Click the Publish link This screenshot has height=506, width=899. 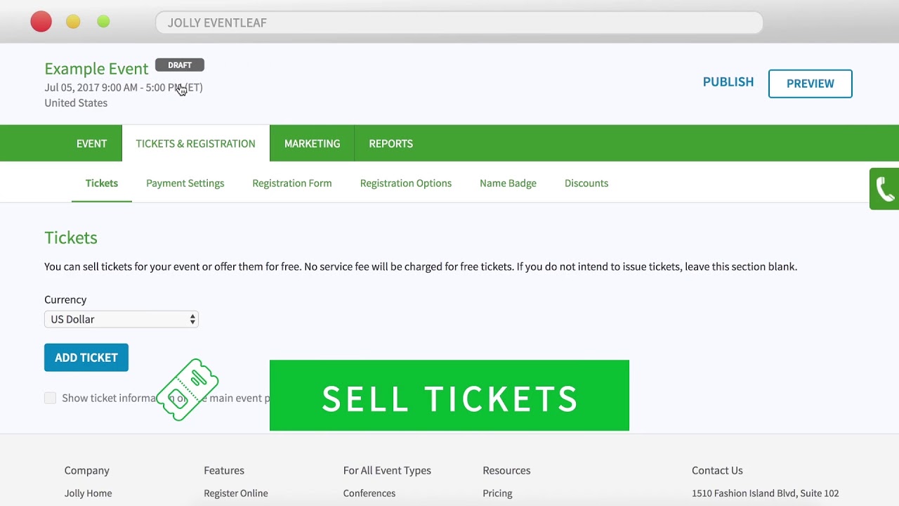click(728, 82)
